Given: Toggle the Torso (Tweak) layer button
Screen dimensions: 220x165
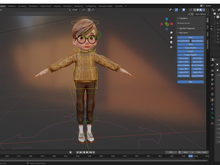Looking at the screenshot, I should (x=191, y=48).
